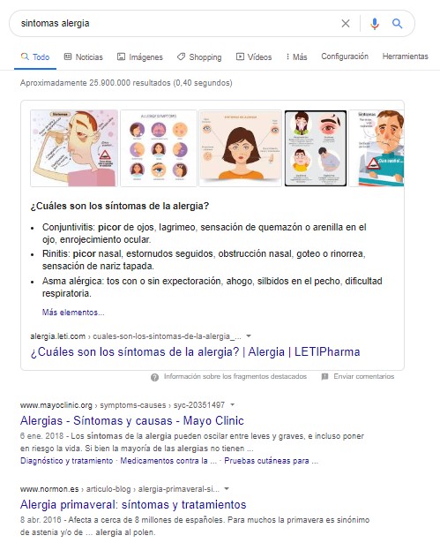The width and height of the screenshot is (440, 543).
Task: Open Configuración menu
Action: click(x=345, y=57)
